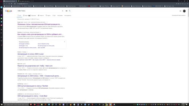The width and height of the screenshot is (189, 106).
Task: Open Telegram in the Opera sidebar
Action: click(1, 22)
